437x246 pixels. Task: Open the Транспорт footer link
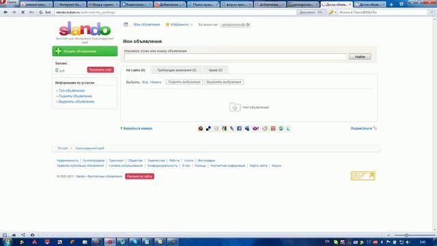click(x=116, y=161)
